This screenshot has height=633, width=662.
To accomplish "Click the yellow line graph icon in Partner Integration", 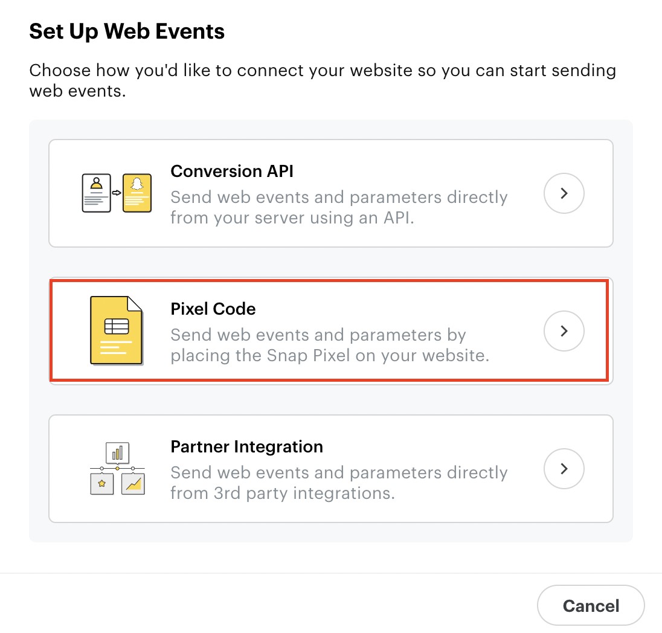I will pyautogui.click(x=133, y=484).
